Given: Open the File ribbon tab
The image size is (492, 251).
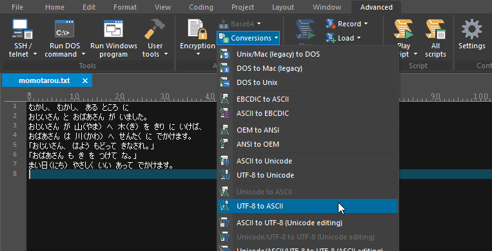Looking at the screenshot, I should point(17,7).
